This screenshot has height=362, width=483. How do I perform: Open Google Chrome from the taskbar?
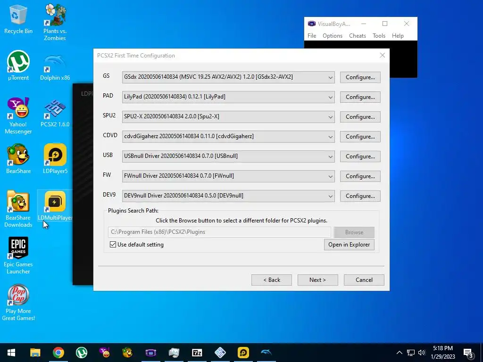(x=58, y=353)
